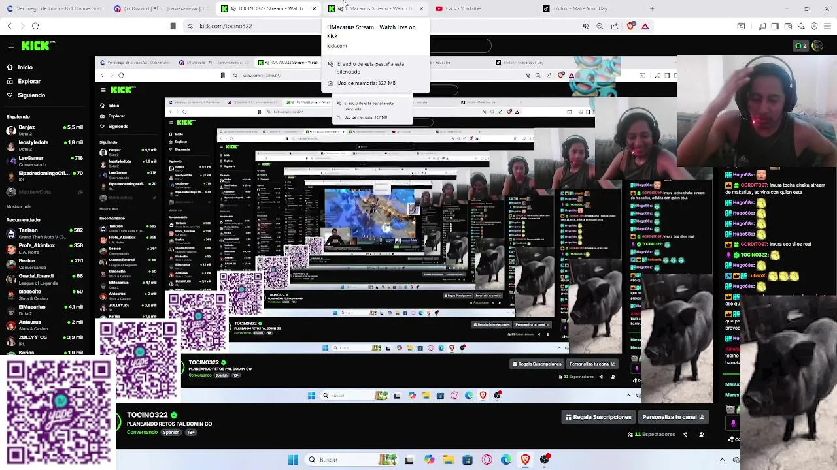Open ElpadredomingoOfi channel in sidebar
Screen dimensions: 837x470
(44, 176)
